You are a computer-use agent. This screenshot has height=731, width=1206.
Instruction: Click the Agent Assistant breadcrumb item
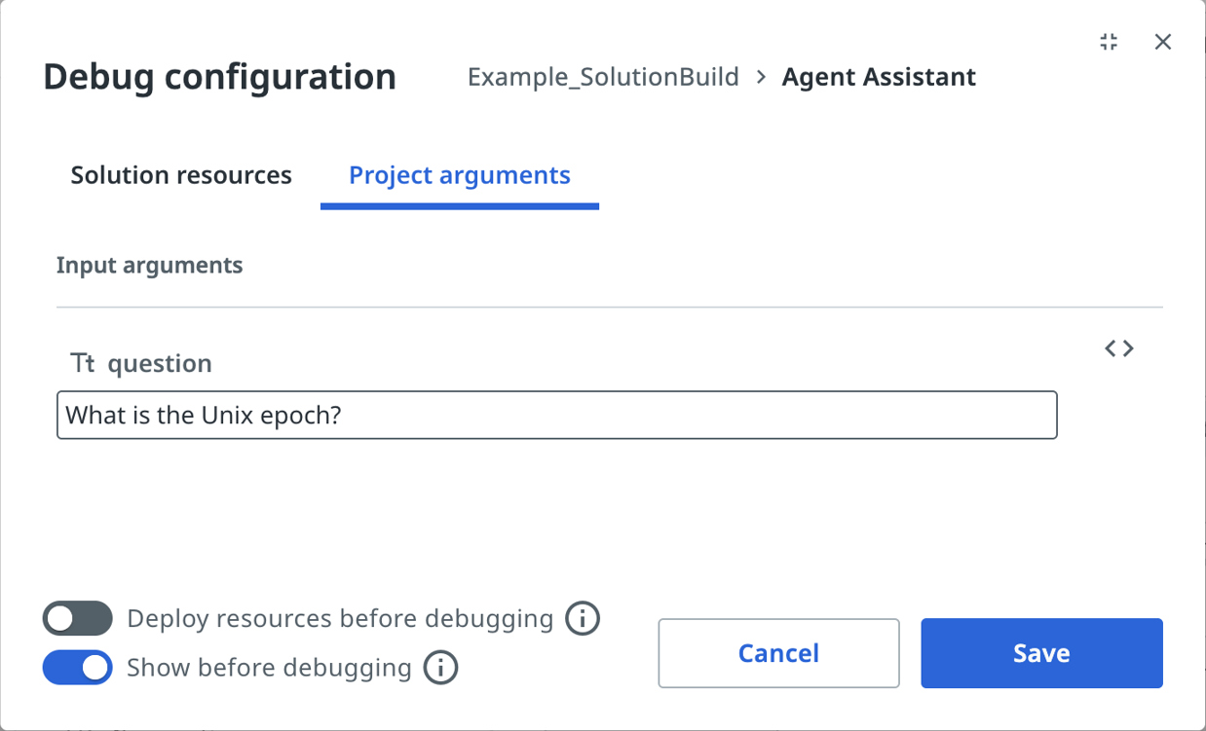coord(879,77)
